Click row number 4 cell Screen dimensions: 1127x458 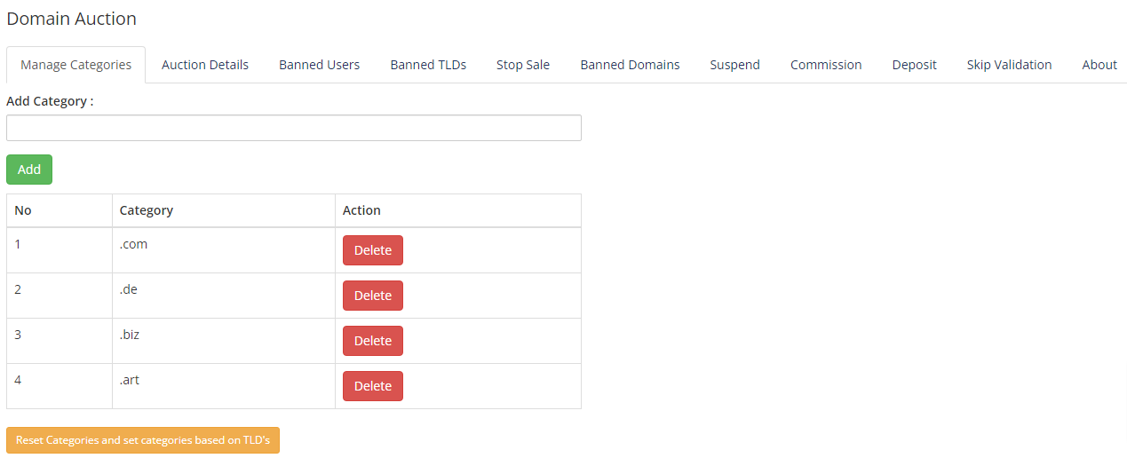pos(60,386)
